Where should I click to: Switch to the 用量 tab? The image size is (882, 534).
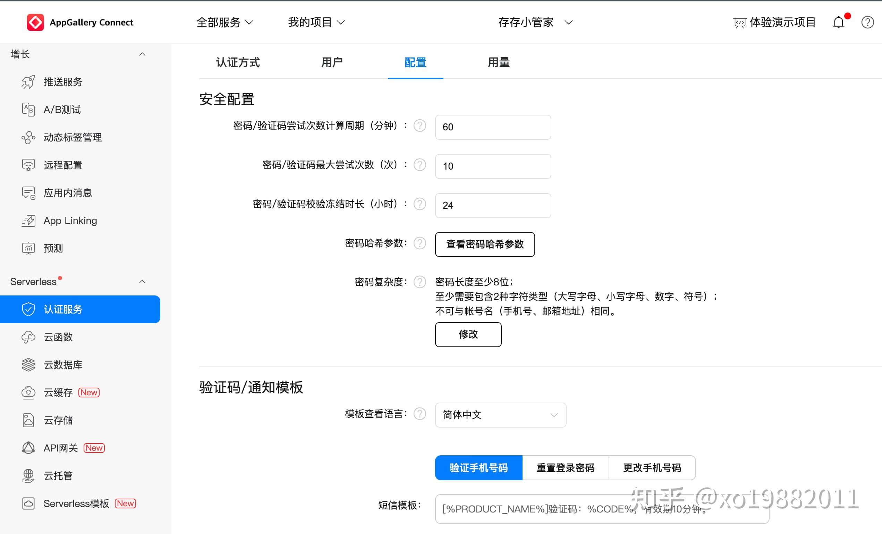point(499,62)
